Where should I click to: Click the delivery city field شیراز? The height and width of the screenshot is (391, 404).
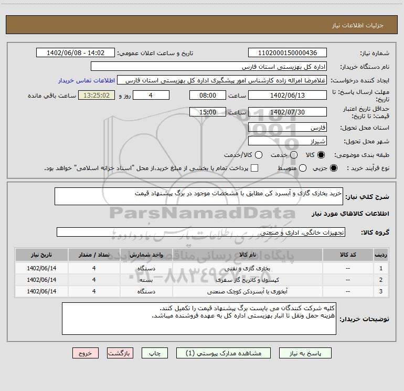(x=288, y=141)
